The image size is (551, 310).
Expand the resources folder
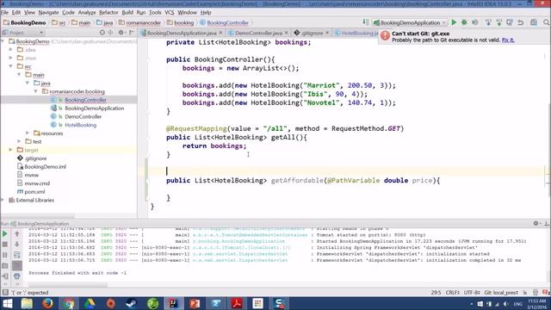tap(28, 133)
